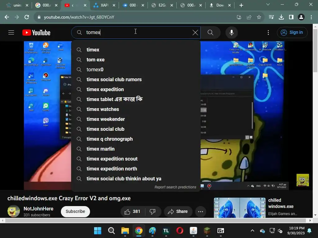Click the horizontal scrollbar at bottom

[x=155, y=220]
